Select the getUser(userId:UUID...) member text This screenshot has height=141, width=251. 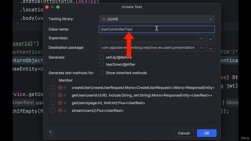point(142,95)
